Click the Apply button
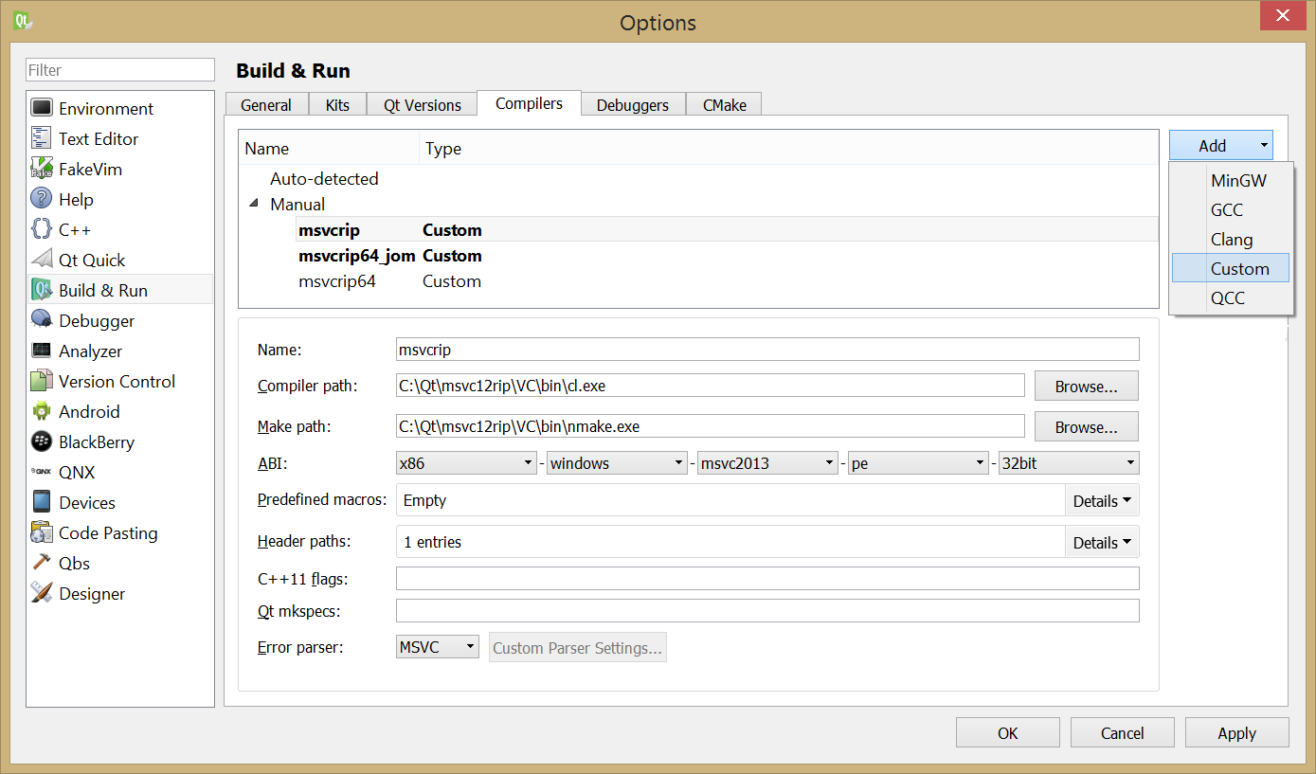The image size is (1316, 774). click(x=1237, y=732)
